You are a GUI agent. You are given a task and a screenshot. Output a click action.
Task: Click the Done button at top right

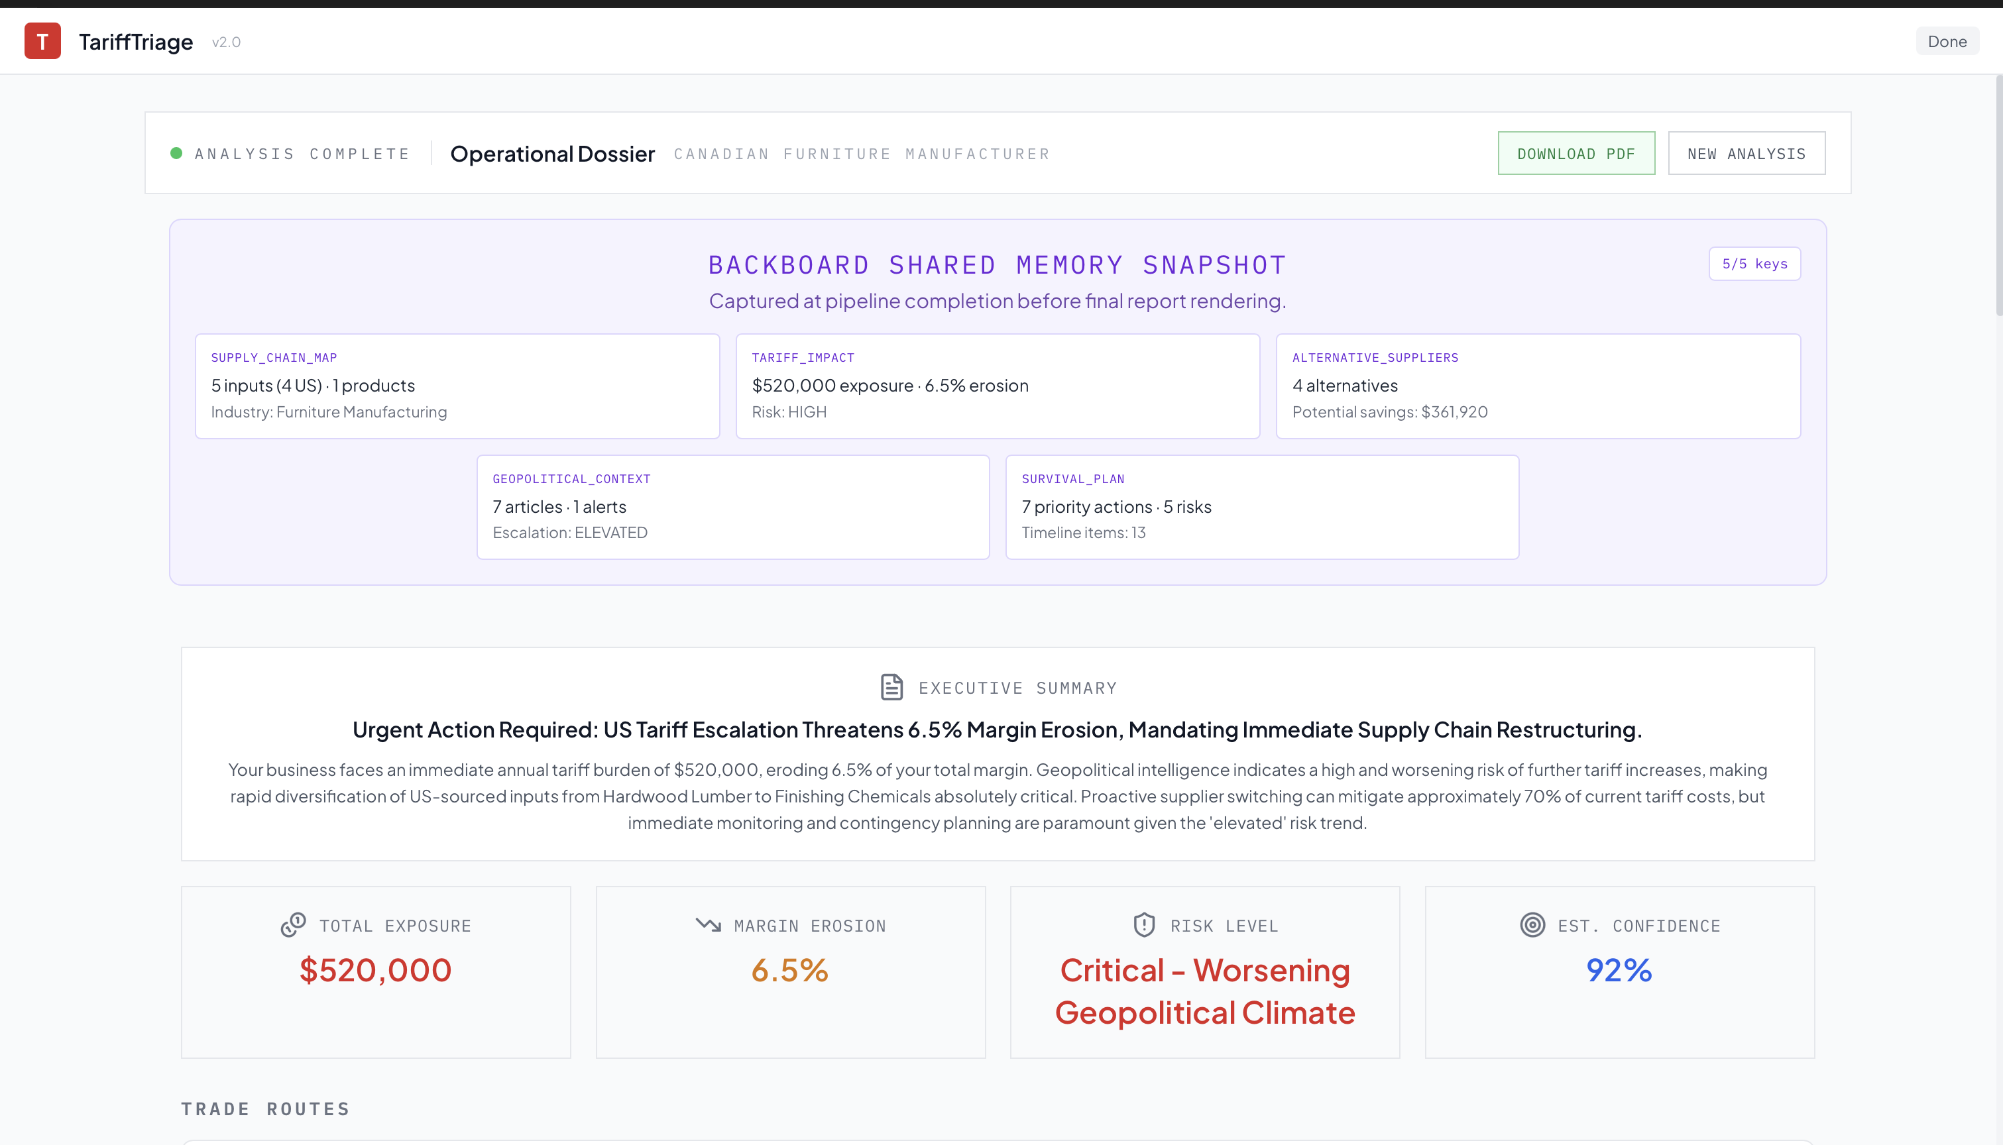tap(1947, 42)
